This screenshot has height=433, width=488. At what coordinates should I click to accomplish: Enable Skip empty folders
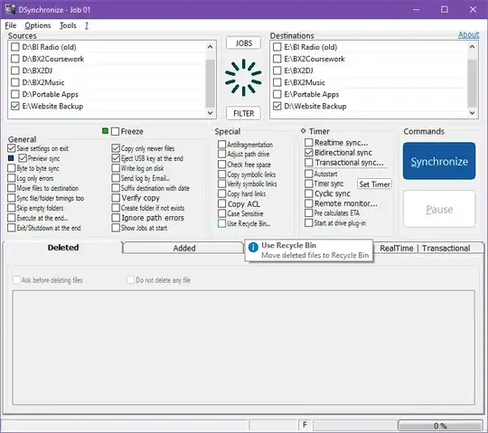[12, 208]
